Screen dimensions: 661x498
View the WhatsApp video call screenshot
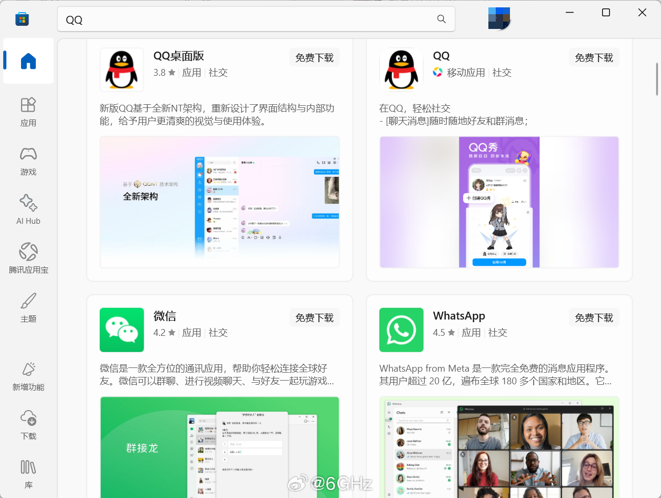pyautogui.click(x=499, y=447)
